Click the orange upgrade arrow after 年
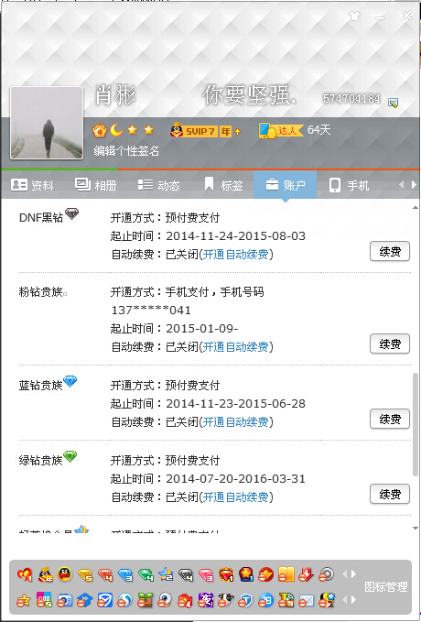The height and width of the screenshot is (622, 421). (237, 132)
